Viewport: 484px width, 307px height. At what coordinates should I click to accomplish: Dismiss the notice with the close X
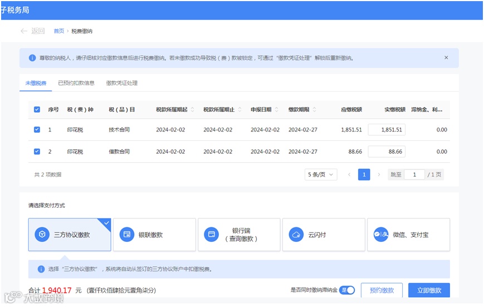[x=446, y=57]
